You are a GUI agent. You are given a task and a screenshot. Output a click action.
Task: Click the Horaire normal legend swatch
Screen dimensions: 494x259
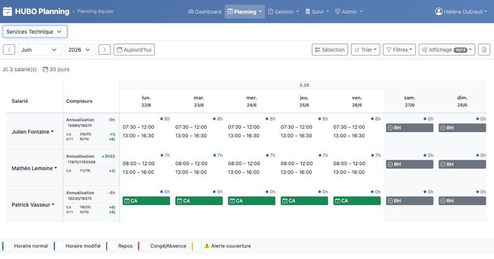7,246
